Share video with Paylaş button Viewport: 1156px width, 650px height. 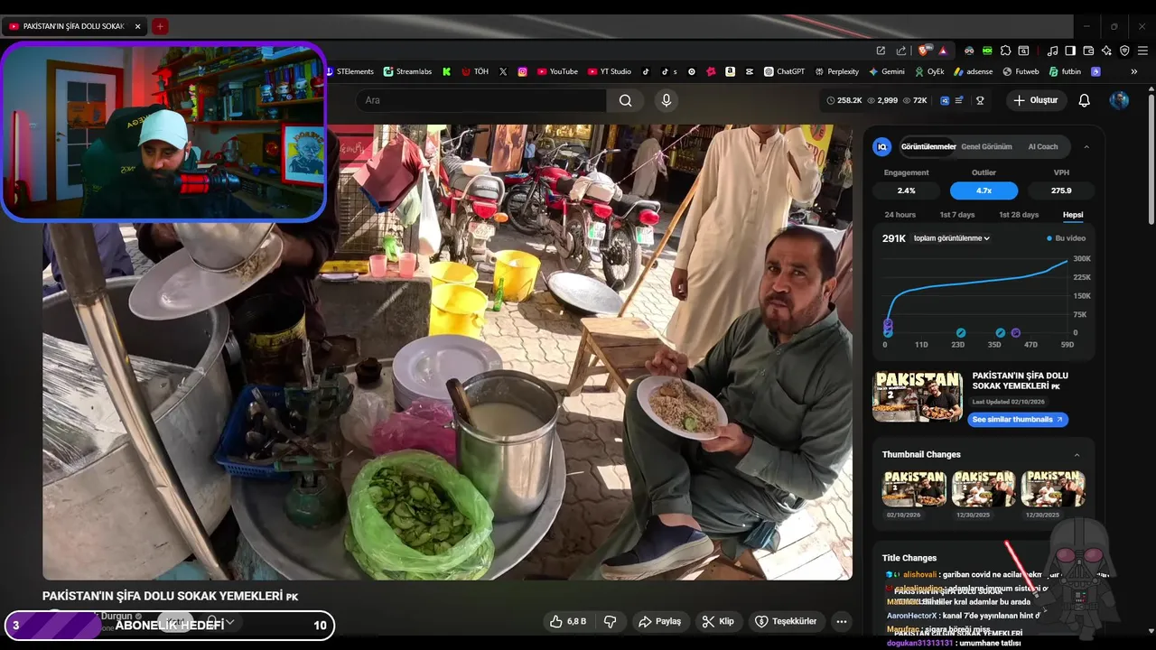tap(660, 621)
